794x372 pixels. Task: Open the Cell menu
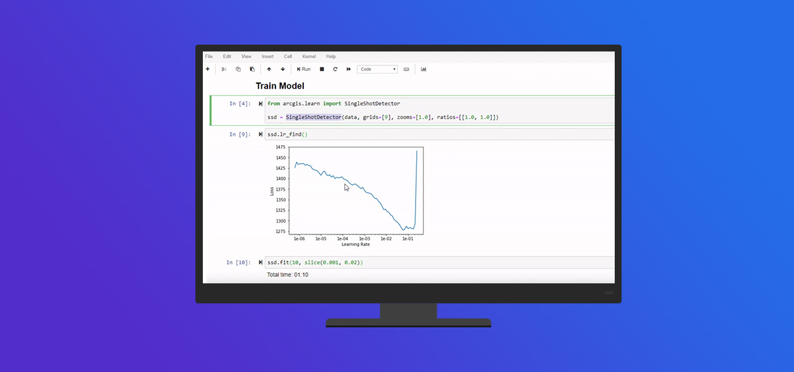(288, 56)
